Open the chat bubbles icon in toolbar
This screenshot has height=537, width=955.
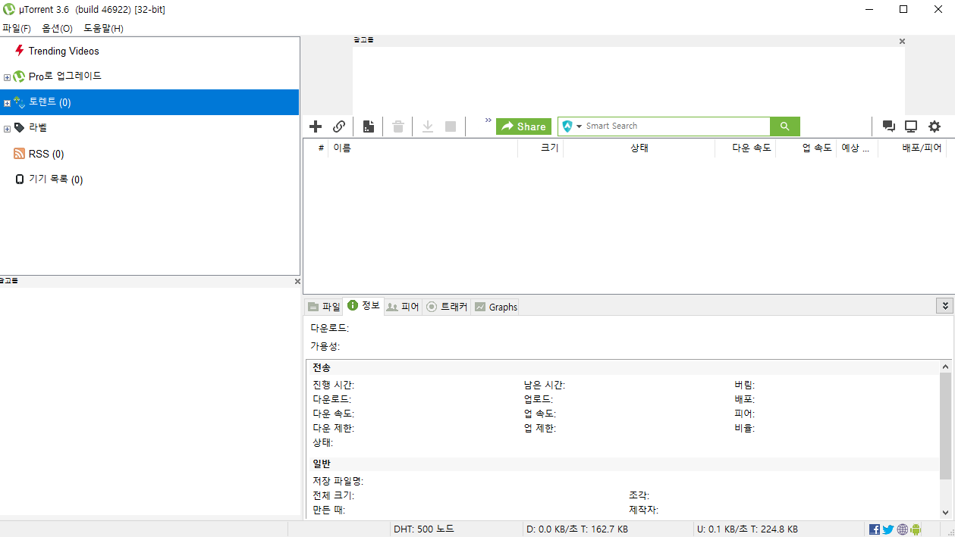888,126
